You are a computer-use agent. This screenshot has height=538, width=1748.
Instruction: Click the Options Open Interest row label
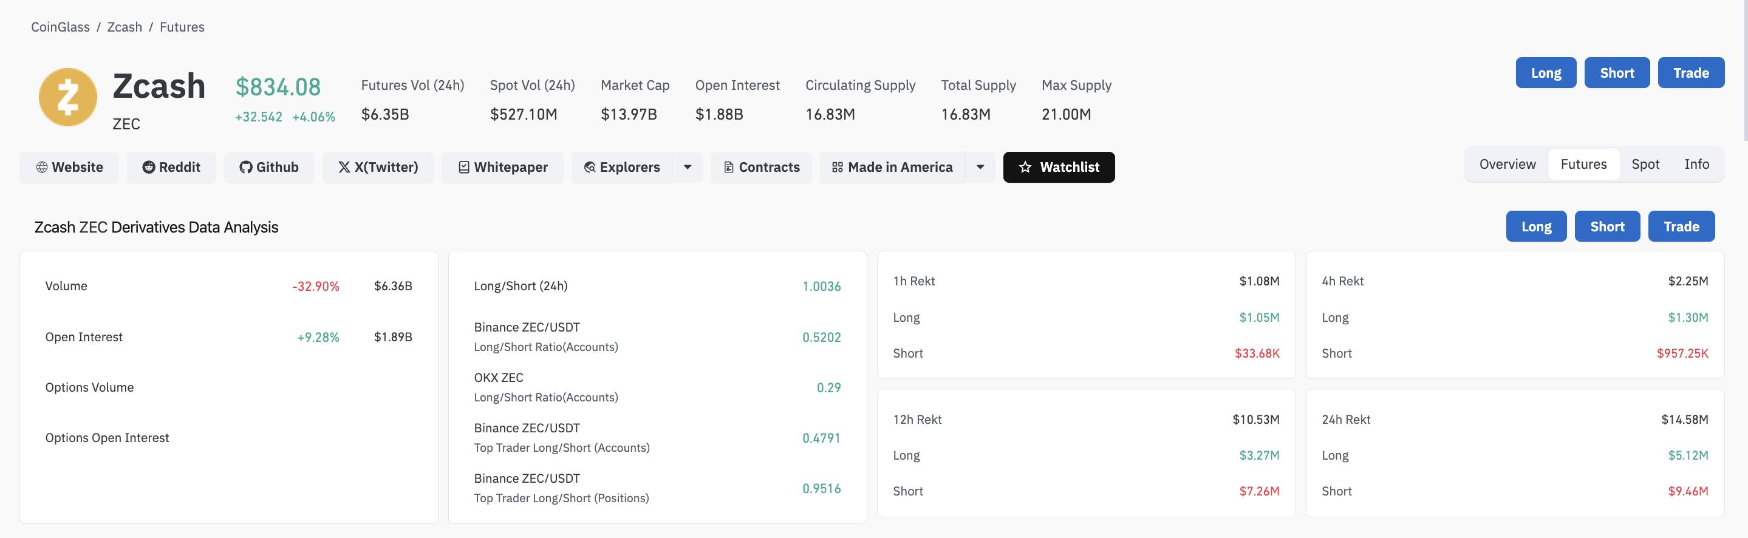click(x=108, y=438)
